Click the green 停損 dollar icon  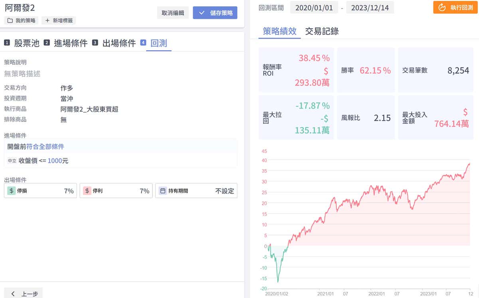tap(11, 191)
